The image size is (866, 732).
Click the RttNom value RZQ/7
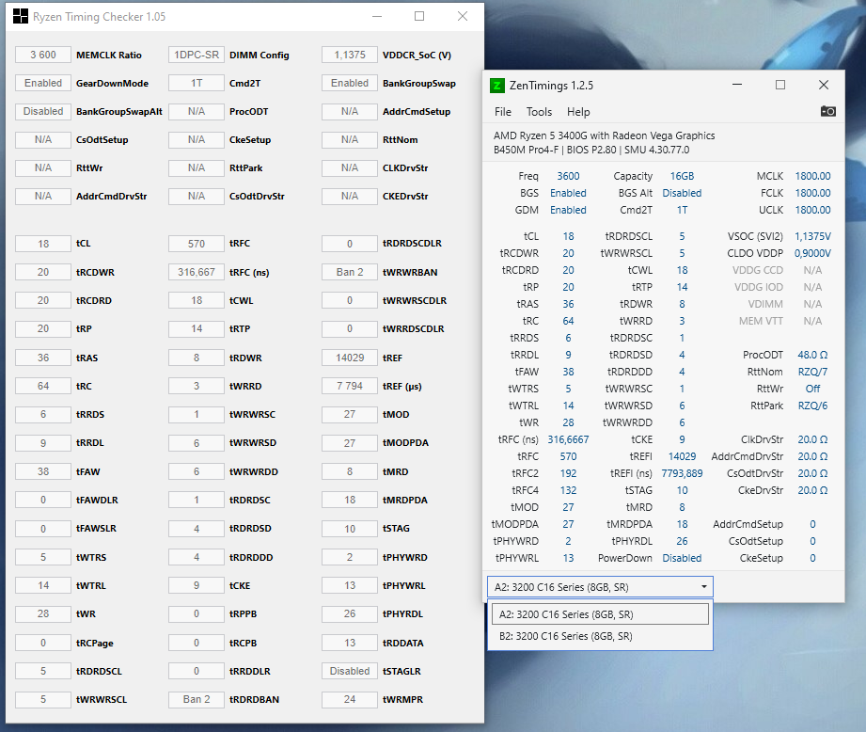(x=812, y=372)
